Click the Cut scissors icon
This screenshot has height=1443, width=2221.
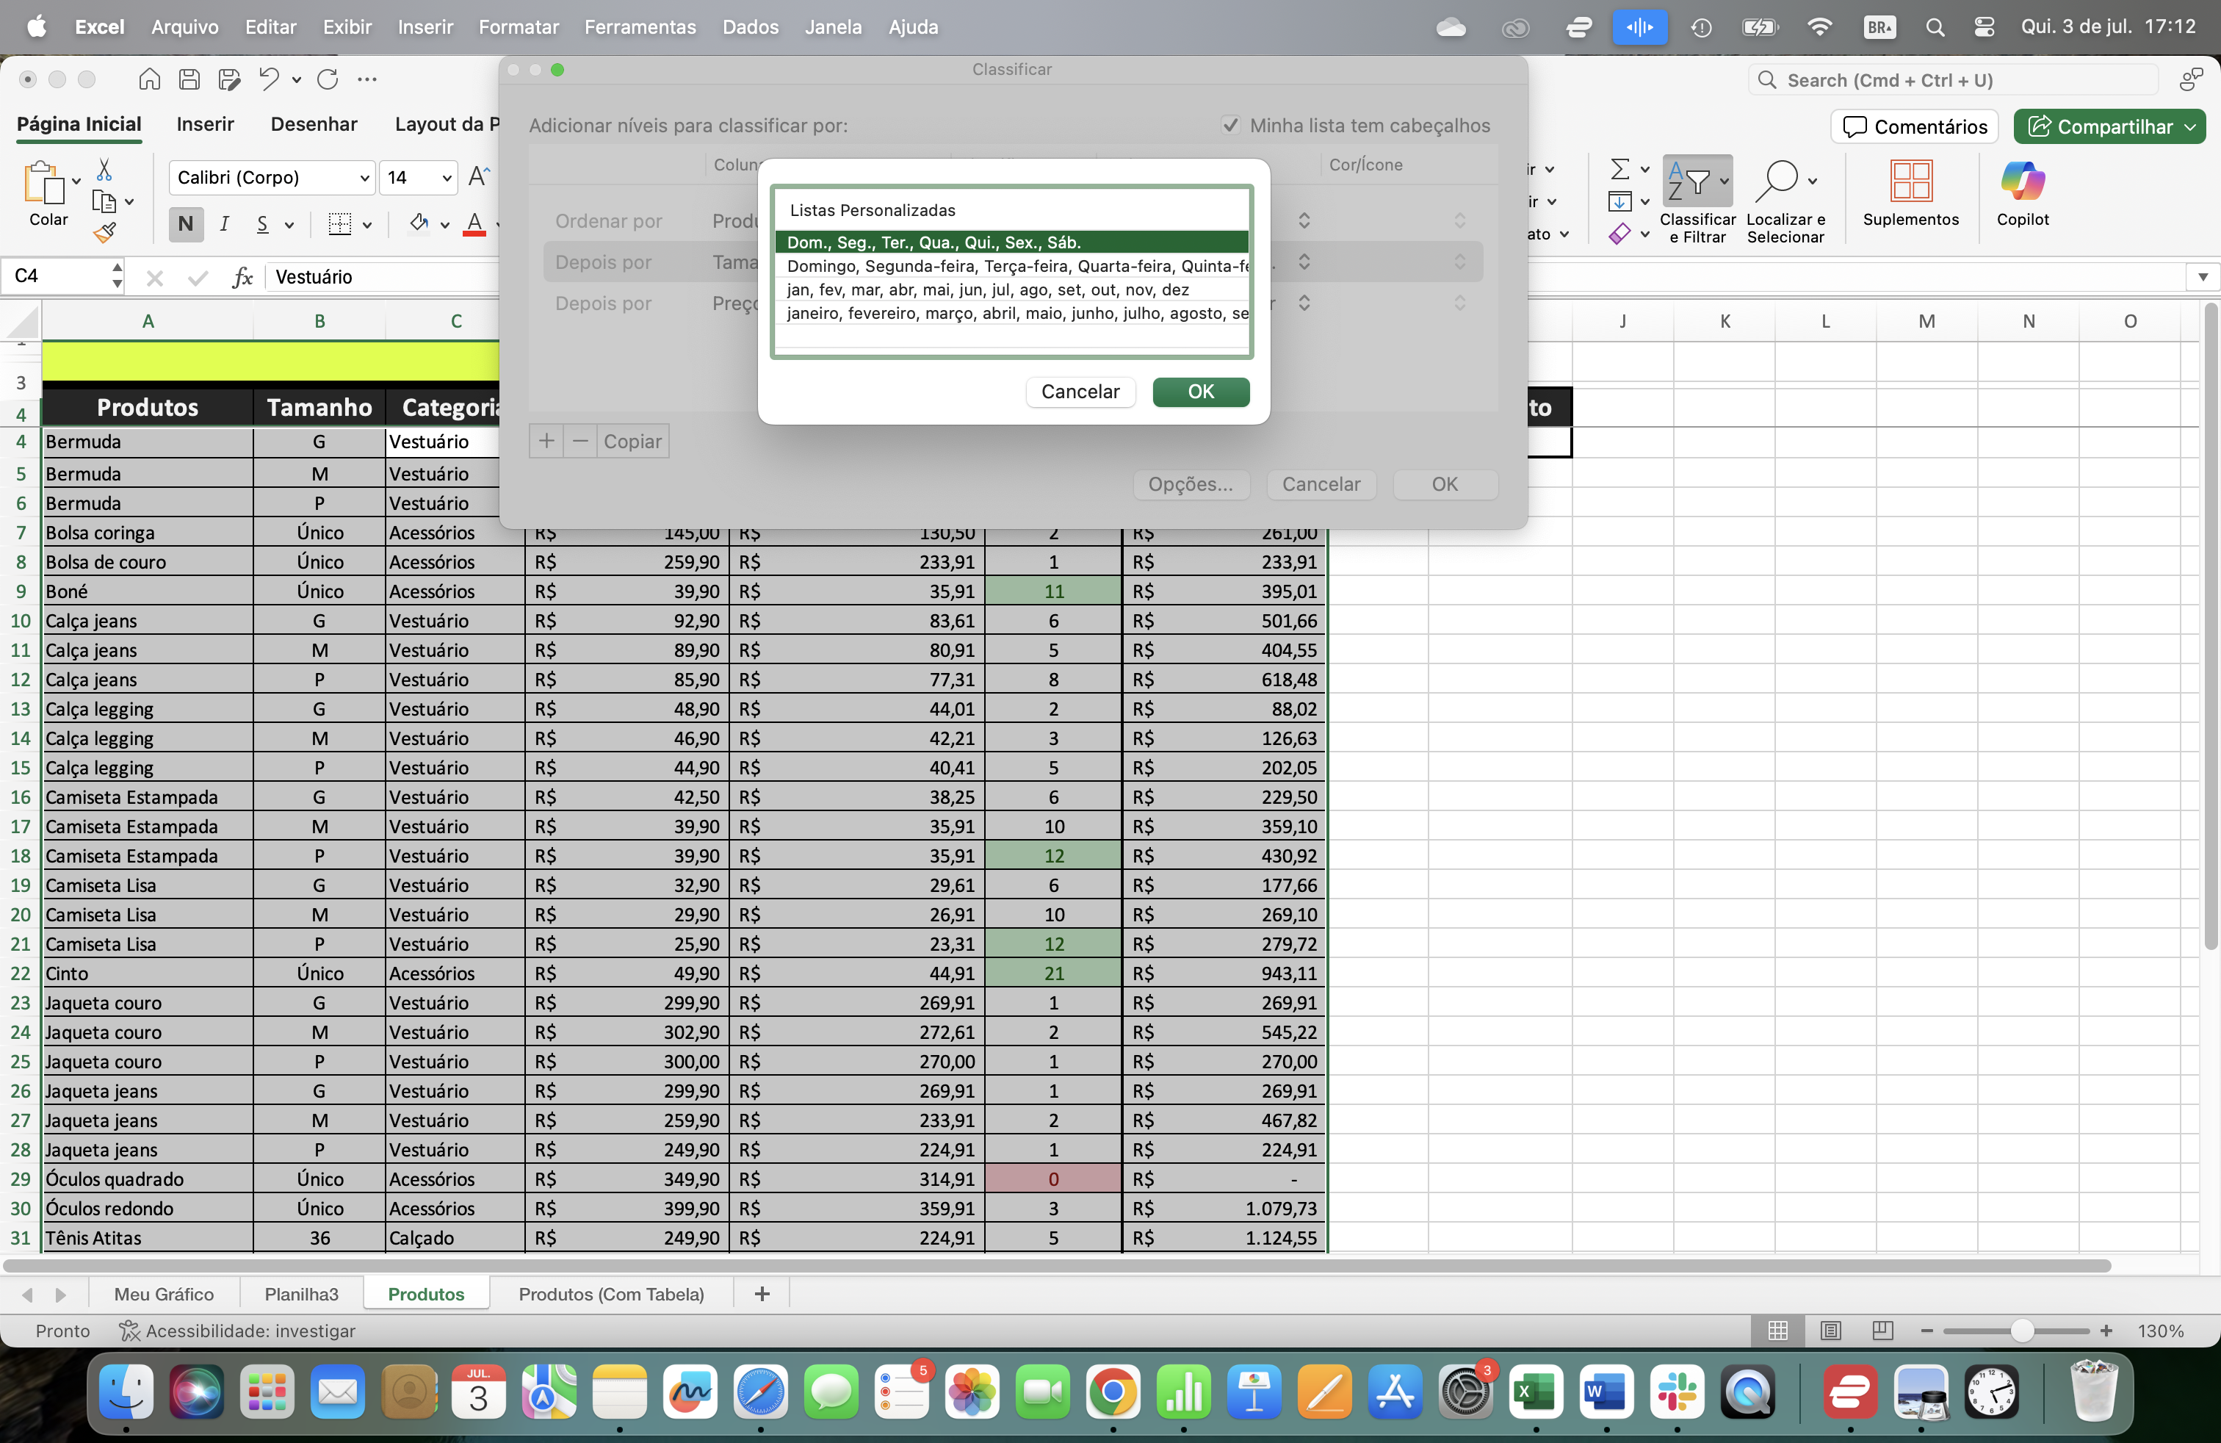104,170
